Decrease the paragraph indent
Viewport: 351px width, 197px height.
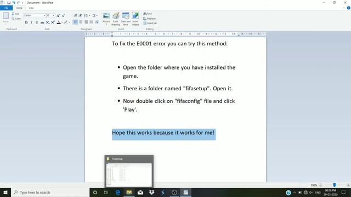click(x=75, y=15)
